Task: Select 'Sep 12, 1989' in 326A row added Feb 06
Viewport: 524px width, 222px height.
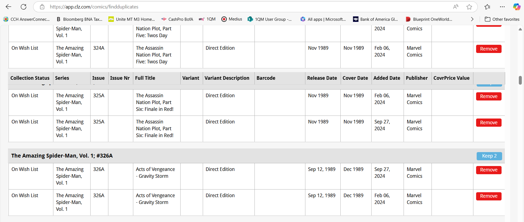Action: point(322,196)
